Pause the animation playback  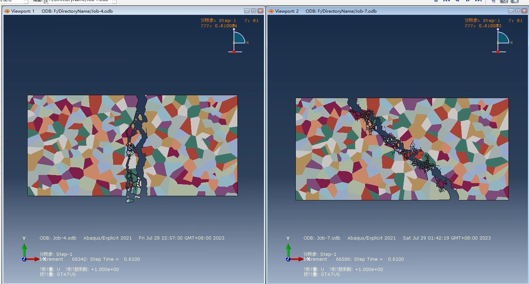(436, 1)
